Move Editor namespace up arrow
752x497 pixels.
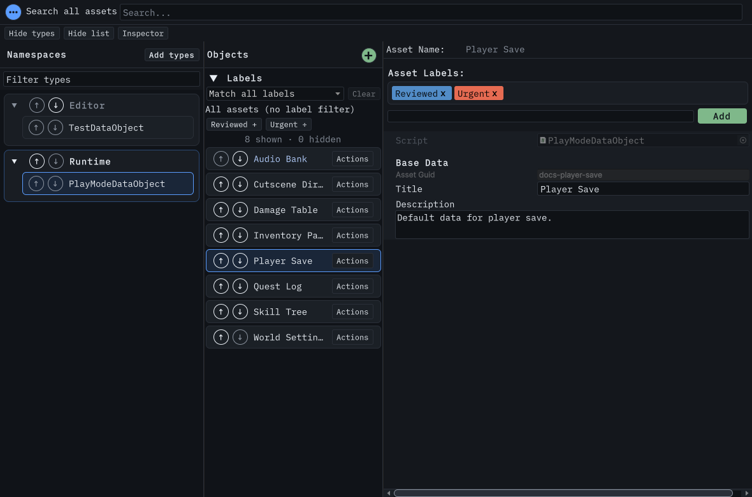point(37,105)
